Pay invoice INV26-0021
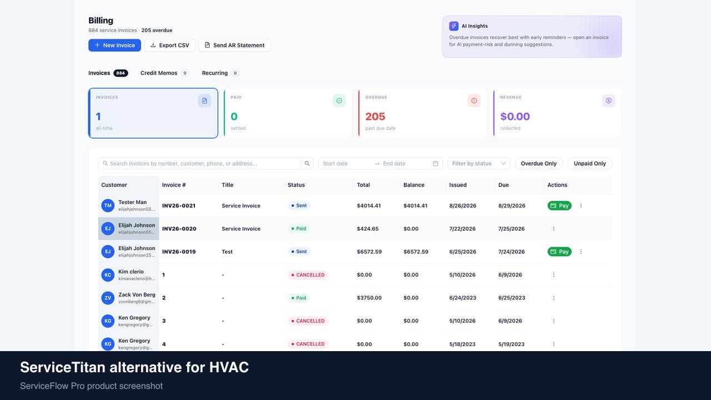Screen dimensions: 711x400 click(x=559, y=206)
